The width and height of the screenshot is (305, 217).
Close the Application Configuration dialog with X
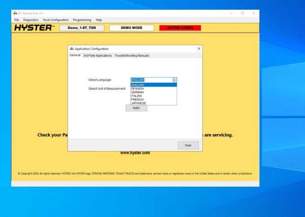point(199,49)
